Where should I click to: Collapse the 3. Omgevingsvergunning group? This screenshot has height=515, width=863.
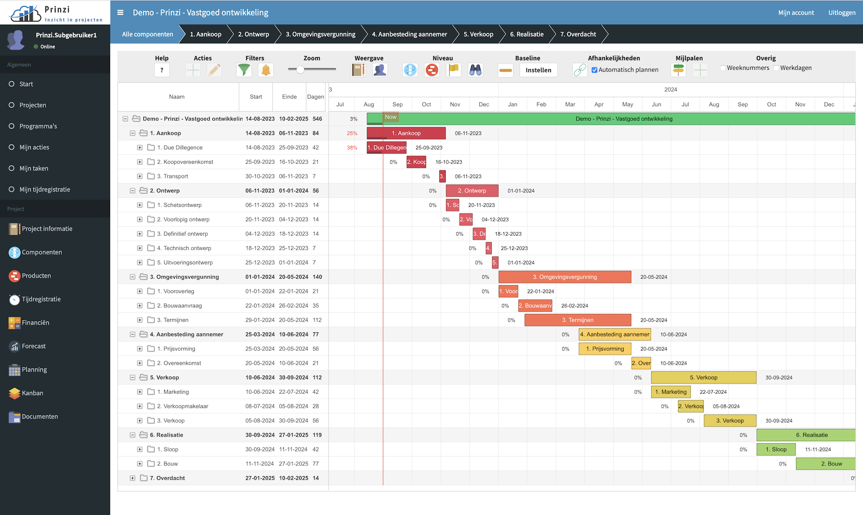132,277
